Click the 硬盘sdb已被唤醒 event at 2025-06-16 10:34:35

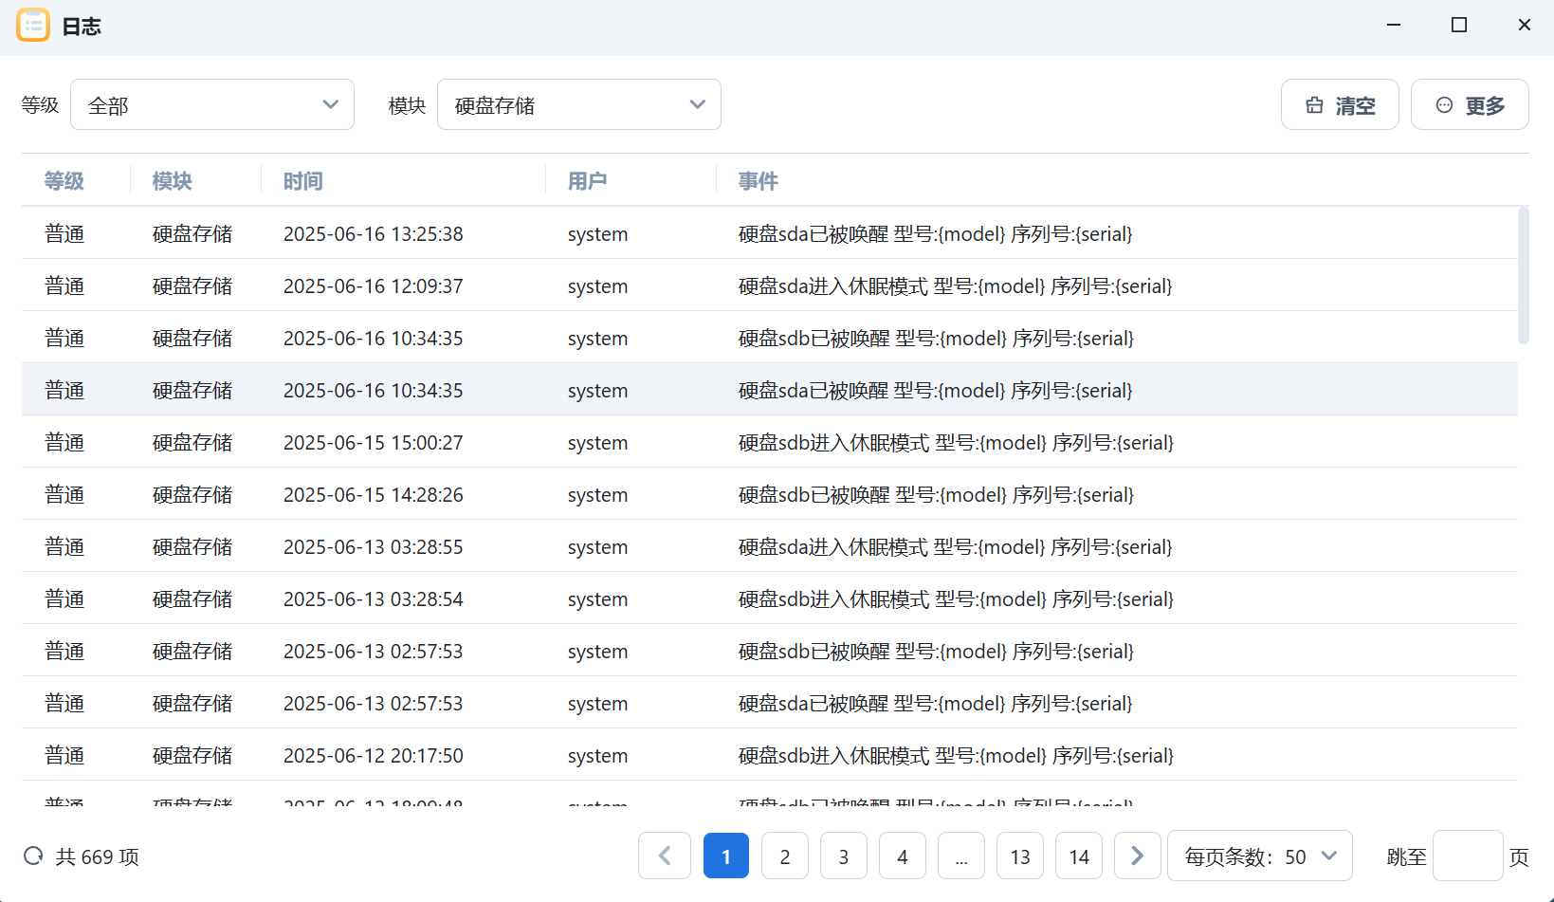(x=936, y=339)
